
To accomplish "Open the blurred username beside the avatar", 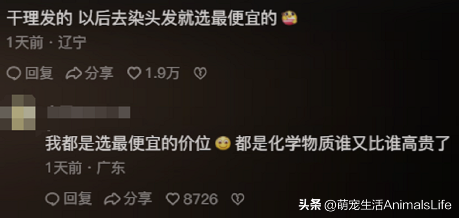I will 89,112.
